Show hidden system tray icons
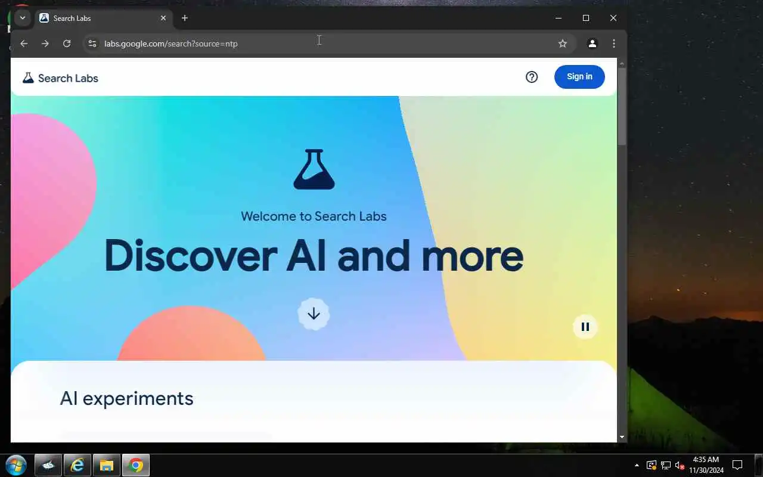The height and width of the screenshot is (477, 763). click(x=637, y=465)
